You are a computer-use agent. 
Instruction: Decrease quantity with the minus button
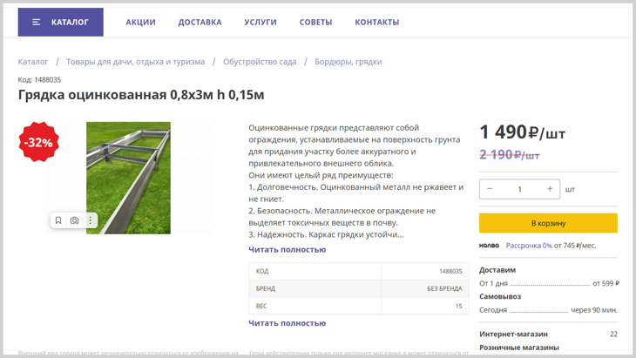pos(490,189)
